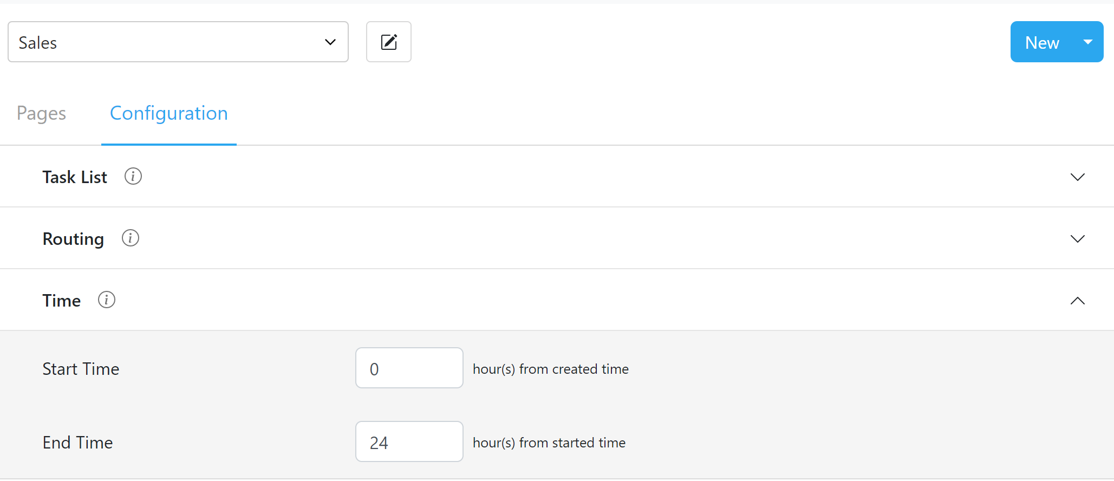Select the Configuration tab
Screen dimensions: 1114x481
click(x=168, y=113)
